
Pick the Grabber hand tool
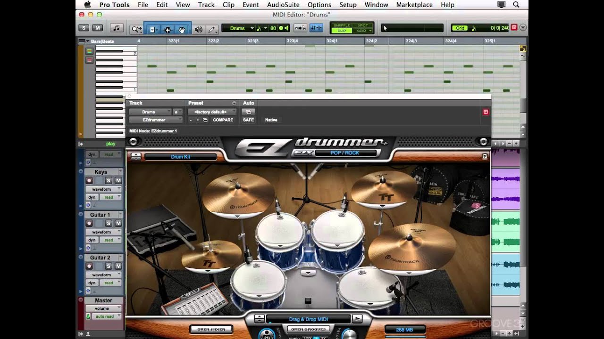(x=182, y=29)
